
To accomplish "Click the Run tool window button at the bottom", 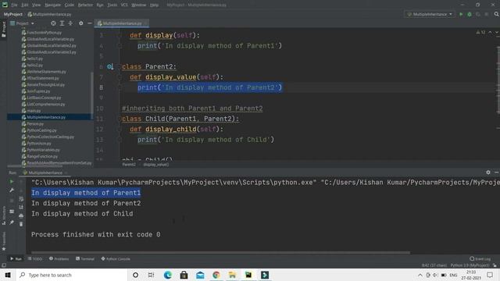I will [x=16, y=258].
